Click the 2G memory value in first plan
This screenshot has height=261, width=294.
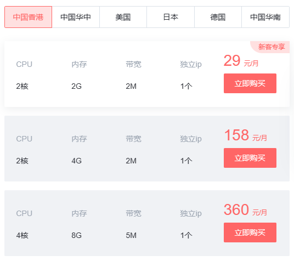[x=76, y=86]
